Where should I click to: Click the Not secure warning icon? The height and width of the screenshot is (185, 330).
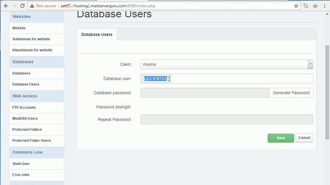coord(32,6)
